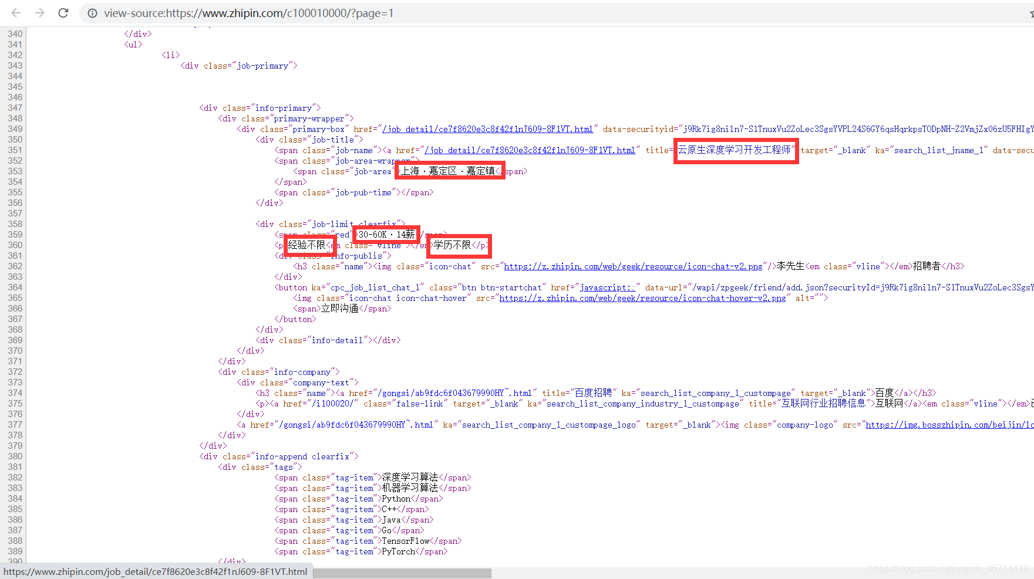The width and height of the screenshot is (1034, 579).
Task: Click the text 招聘者 on line 362
Action: (x=927, y=266)
